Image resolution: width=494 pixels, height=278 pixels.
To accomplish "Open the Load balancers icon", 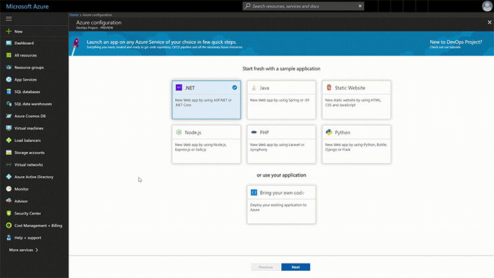I will (9, 140).
